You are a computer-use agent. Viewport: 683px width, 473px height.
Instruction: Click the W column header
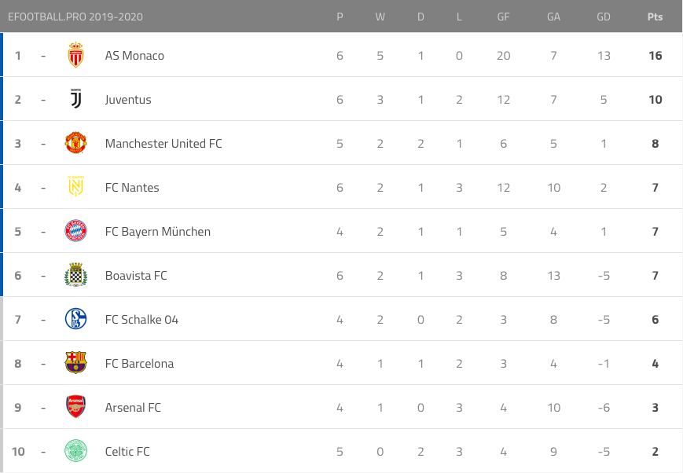380,16
